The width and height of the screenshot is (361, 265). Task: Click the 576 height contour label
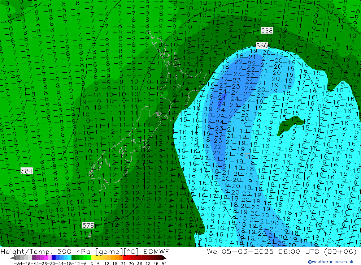[88, 225]
